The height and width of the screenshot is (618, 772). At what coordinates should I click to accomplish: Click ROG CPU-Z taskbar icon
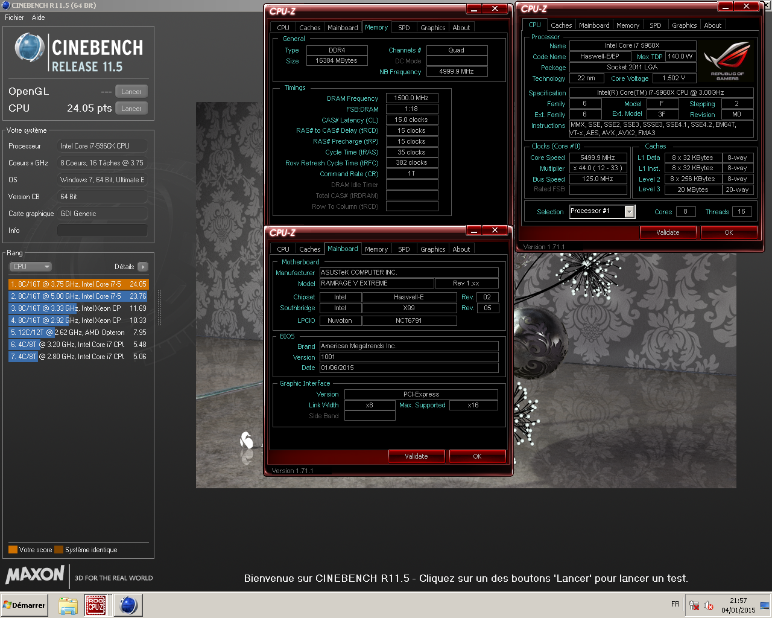point(96,605)
